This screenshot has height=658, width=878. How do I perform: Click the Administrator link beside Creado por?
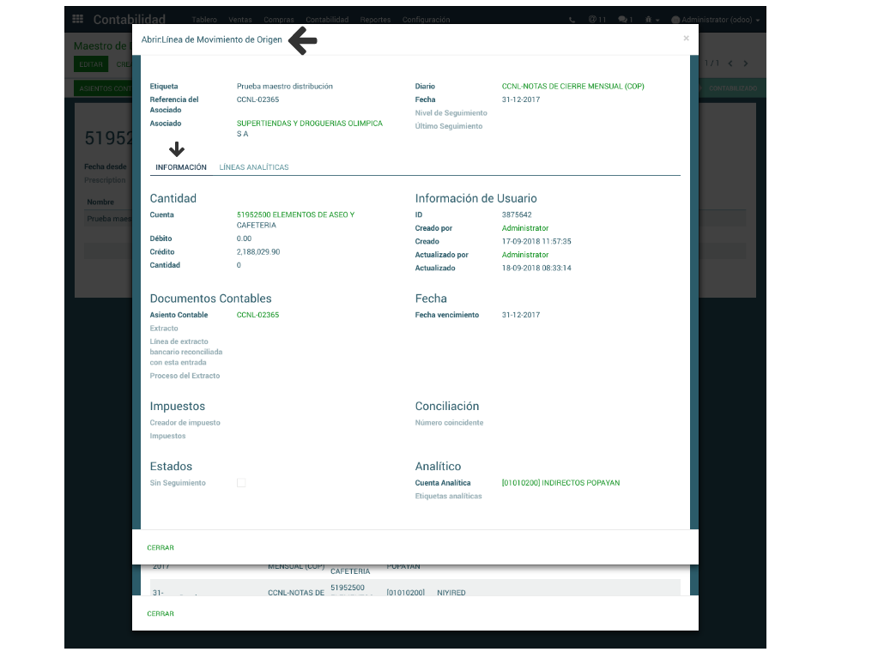525,228
